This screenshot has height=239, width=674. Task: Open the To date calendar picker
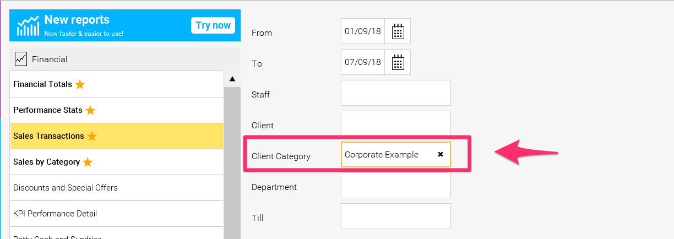coord(398,62)
